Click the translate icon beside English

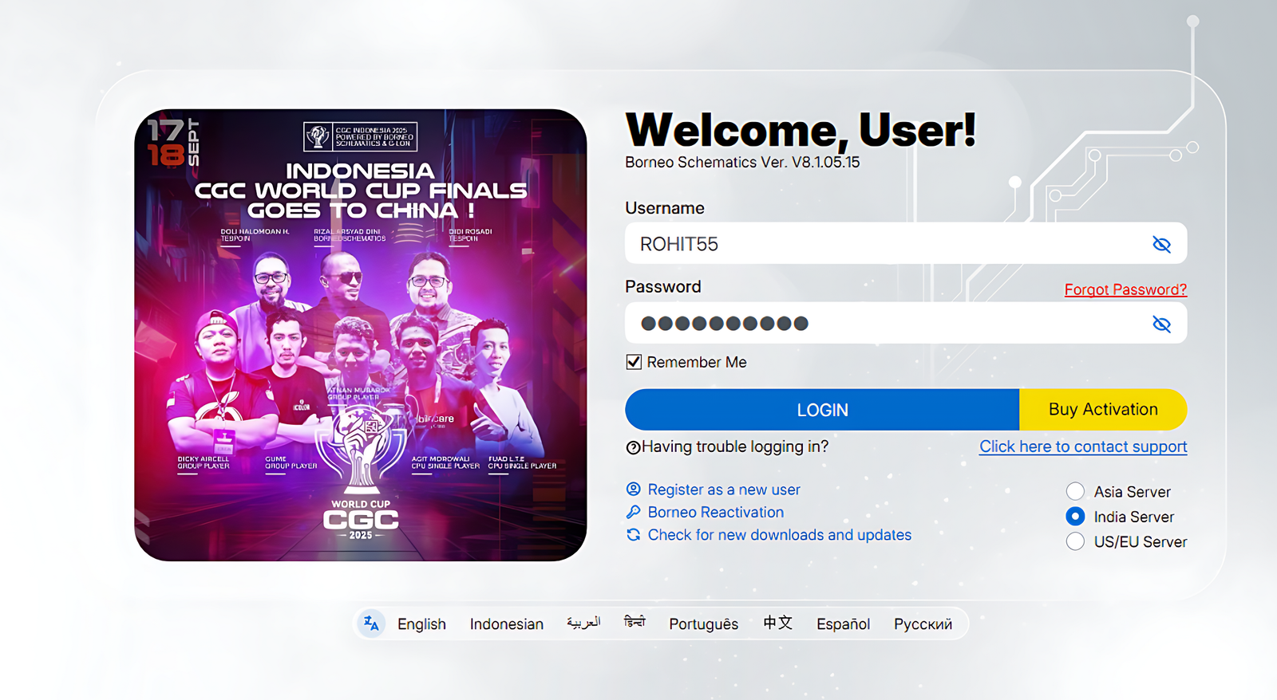coord(371,623)
